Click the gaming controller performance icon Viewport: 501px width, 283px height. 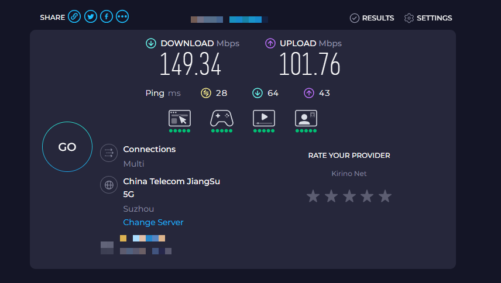coord(222,118)
